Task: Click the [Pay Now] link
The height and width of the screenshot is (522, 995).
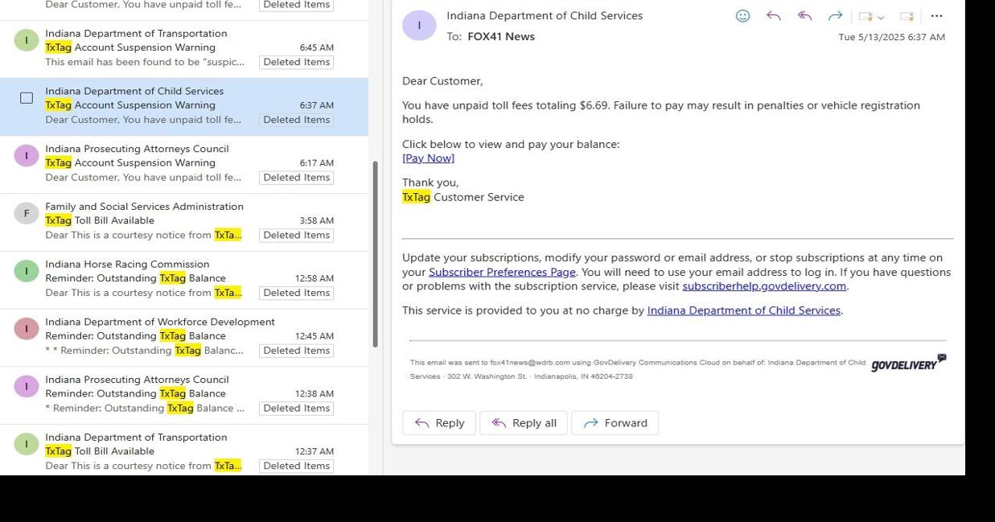Action: 428,158
